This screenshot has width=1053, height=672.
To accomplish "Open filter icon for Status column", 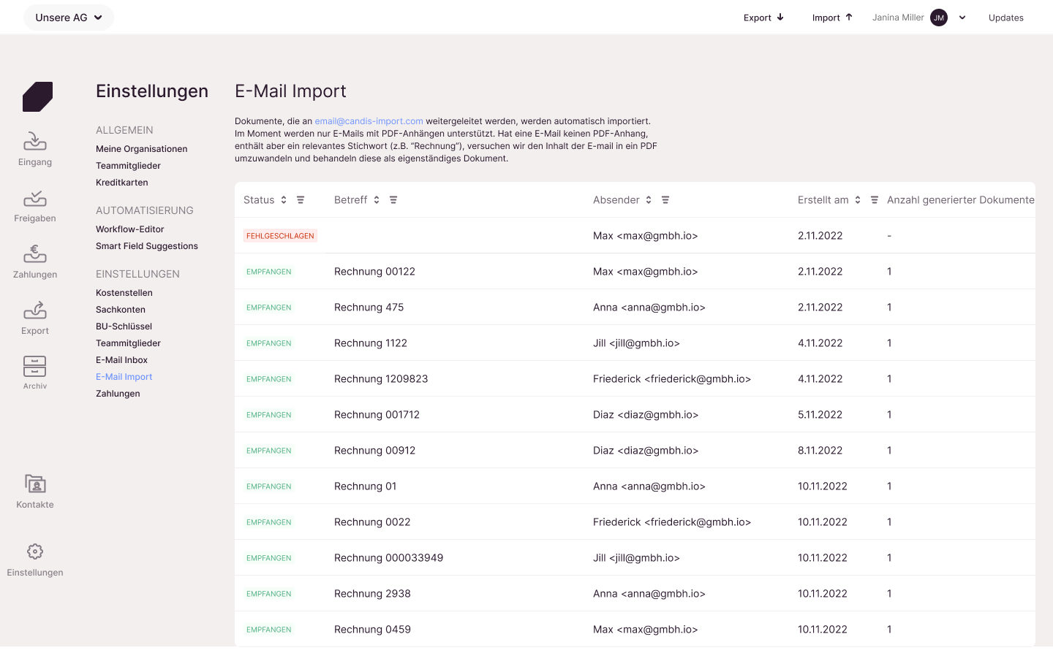I will (x=301, y=200).
